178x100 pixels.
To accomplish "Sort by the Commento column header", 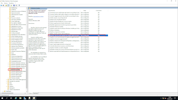I will 99,11.
